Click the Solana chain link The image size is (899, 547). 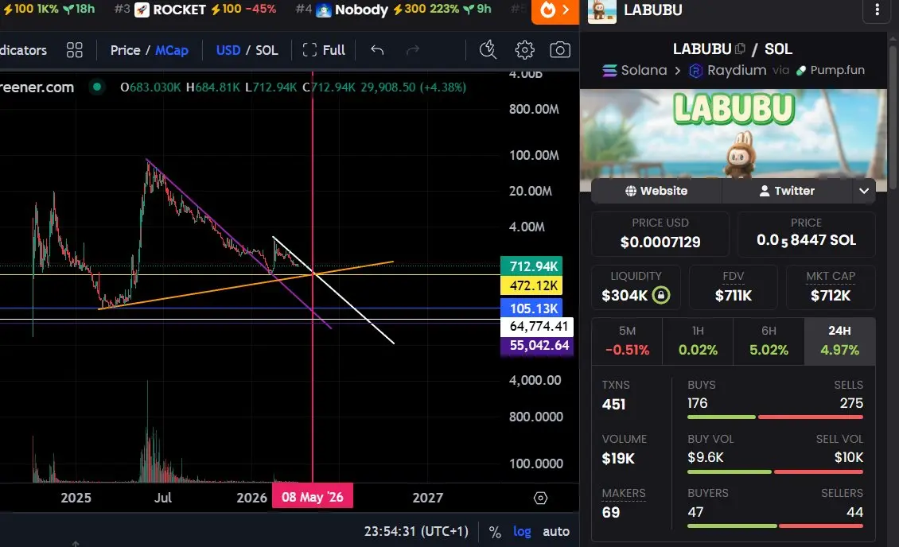click(635, 71)
